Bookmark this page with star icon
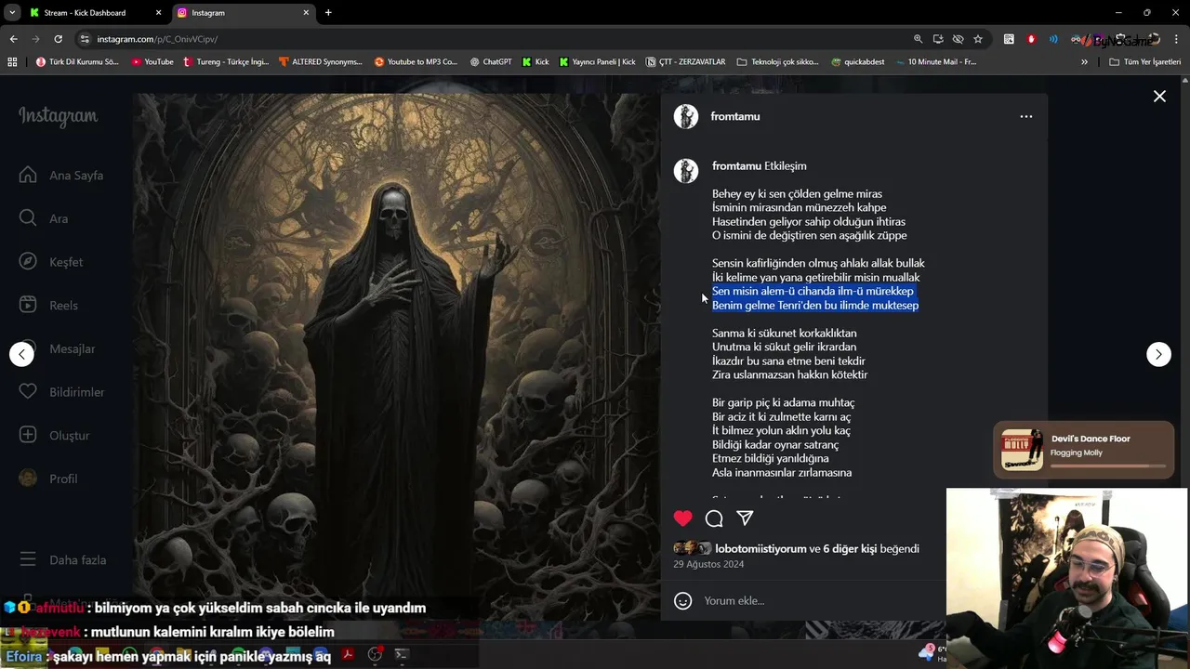 pos(978,39)
